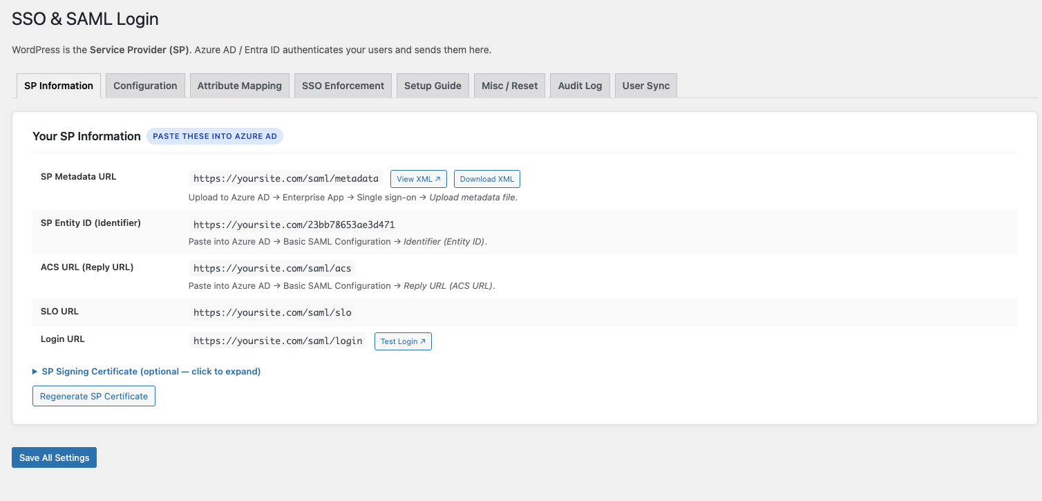This screenshot has width=1042, height=501.
Task: Click the SP Metadata URL label
Action: coord(79,176)
